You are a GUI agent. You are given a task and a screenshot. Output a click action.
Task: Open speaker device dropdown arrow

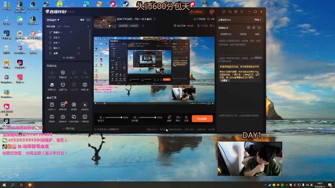pos(138,117)
